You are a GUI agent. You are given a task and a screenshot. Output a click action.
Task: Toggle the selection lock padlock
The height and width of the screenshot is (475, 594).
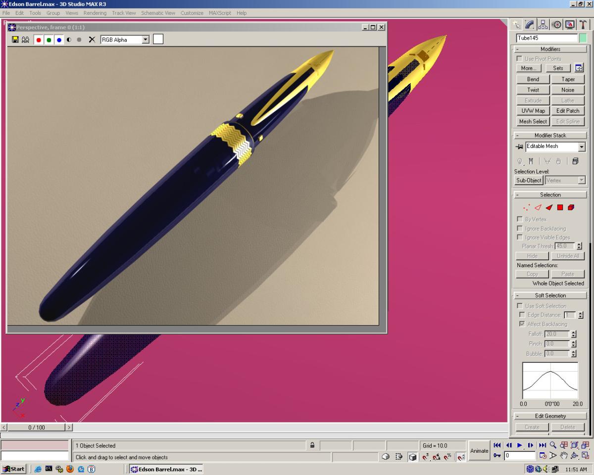click(x=312, y=445)
